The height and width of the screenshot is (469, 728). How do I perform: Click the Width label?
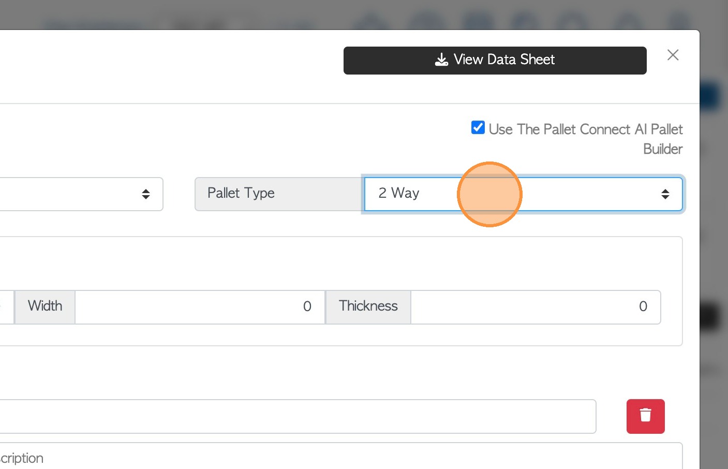(45, 307)
